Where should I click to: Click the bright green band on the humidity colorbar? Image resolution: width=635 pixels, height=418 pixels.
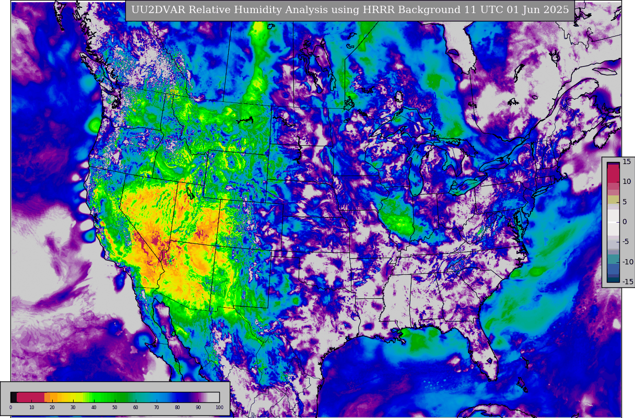(98, 397)
